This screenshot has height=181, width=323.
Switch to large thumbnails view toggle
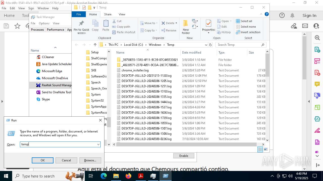tap(265, 149)
